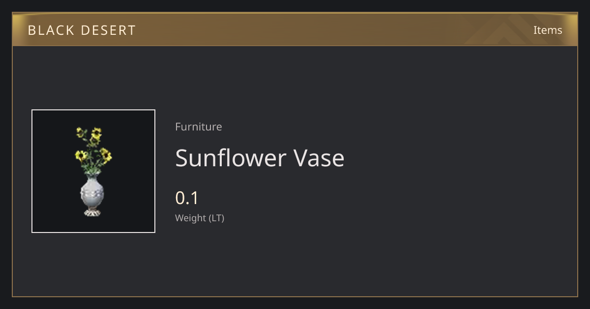Image resolution: width=590 pixels, height=309 pixels.
Task: Select the Furniture category label
Action: pos(199,127)
